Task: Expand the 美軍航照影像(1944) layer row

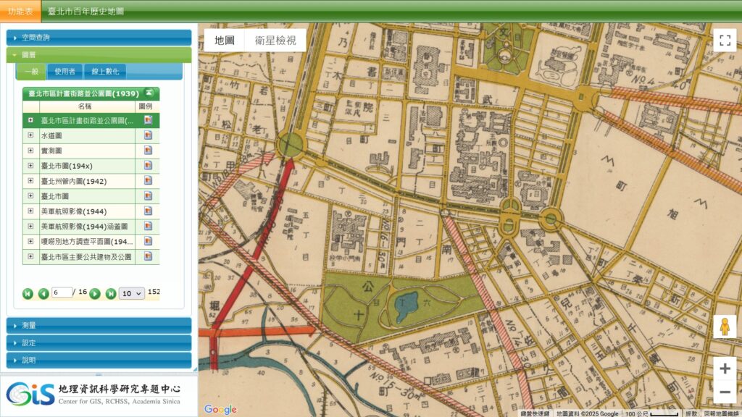Action: (30, 211)
